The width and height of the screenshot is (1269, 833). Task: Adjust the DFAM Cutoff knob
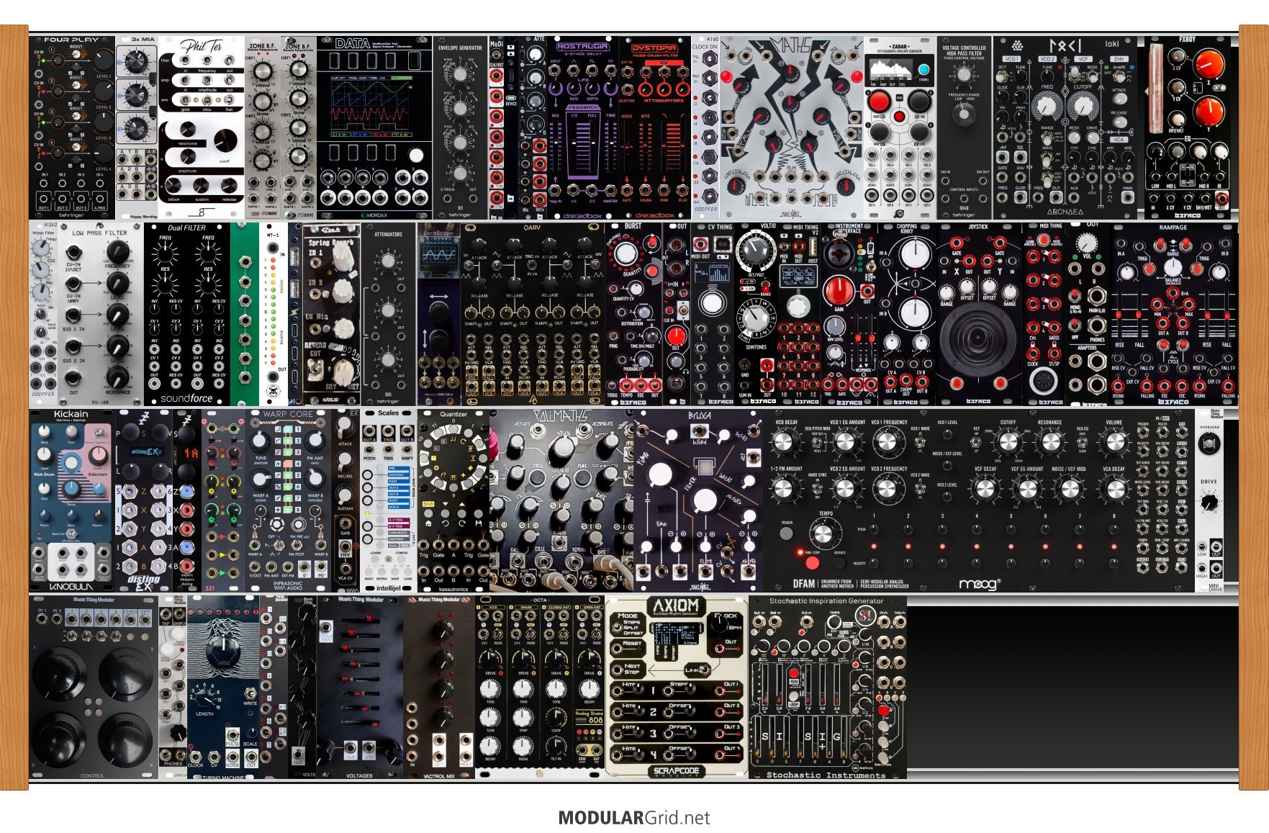click(1008, 442)
